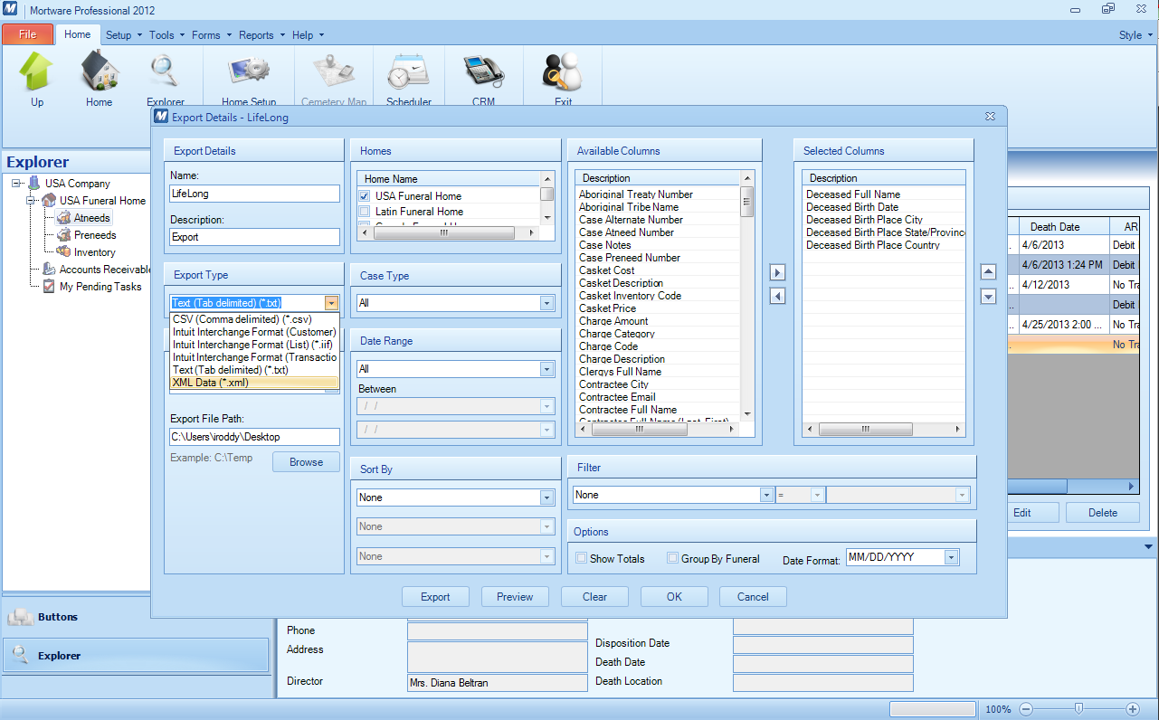1159x720 pixels.
Task: Click USA Company tree icon
Action: 34,184
